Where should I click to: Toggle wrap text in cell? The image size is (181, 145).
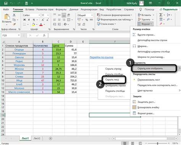[x=69, y=15]
